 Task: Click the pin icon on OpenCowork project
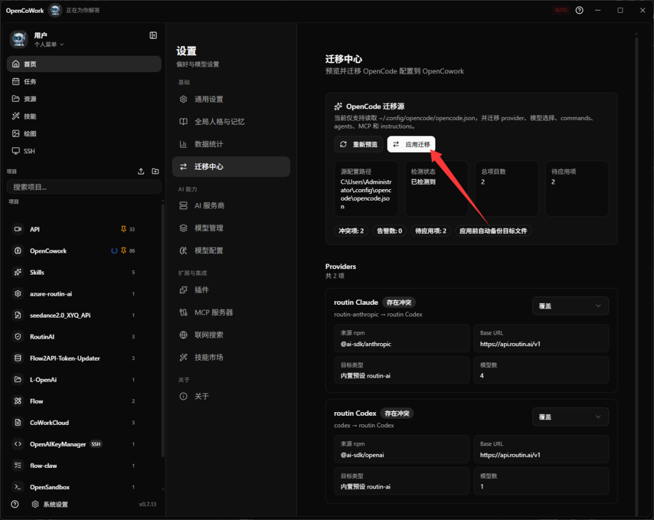point(124,251)
